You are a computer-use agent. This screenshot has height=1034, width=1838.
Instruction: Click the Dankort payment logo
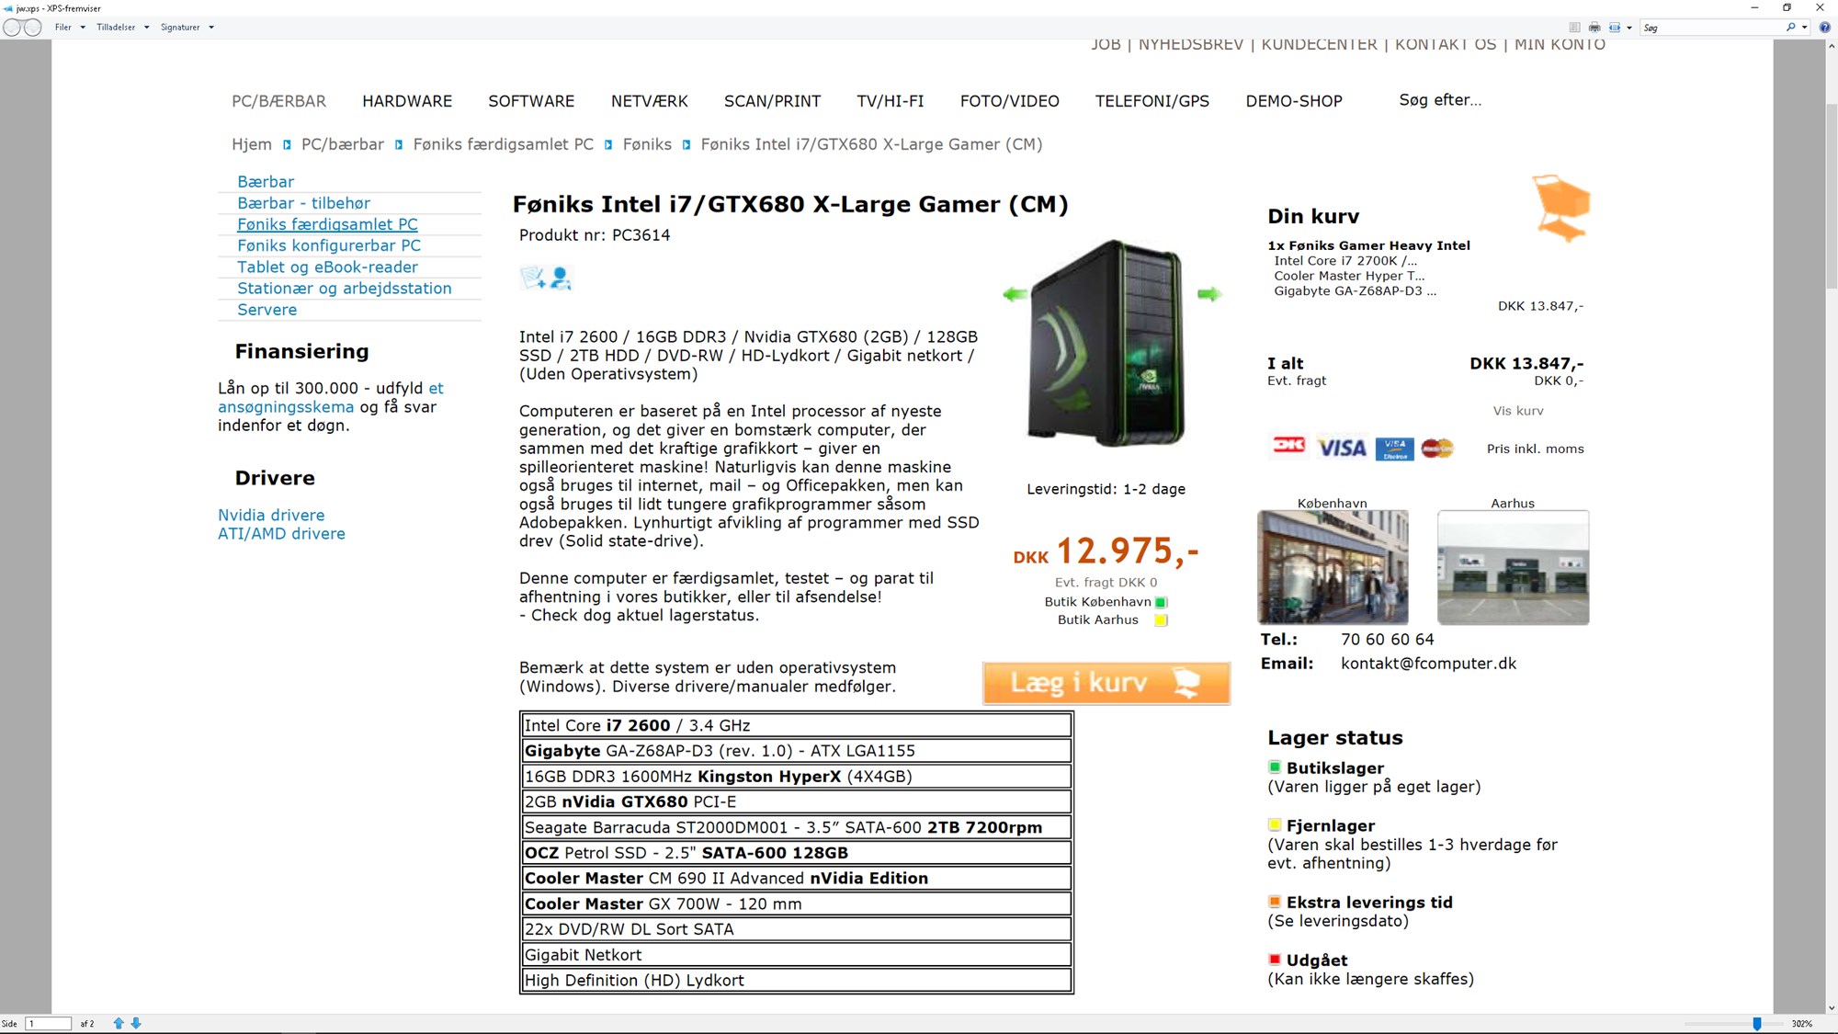coord(1288,446)
